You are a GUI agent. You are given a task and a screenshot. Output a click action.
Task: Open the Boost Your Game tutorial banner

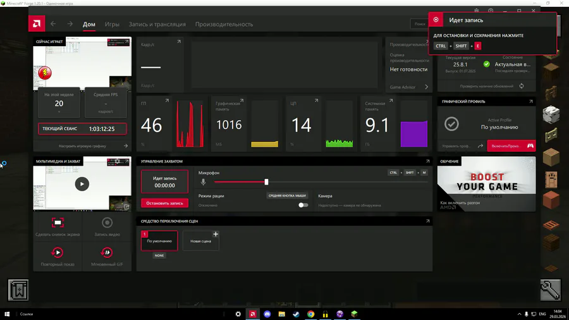[x=486, y=184]
